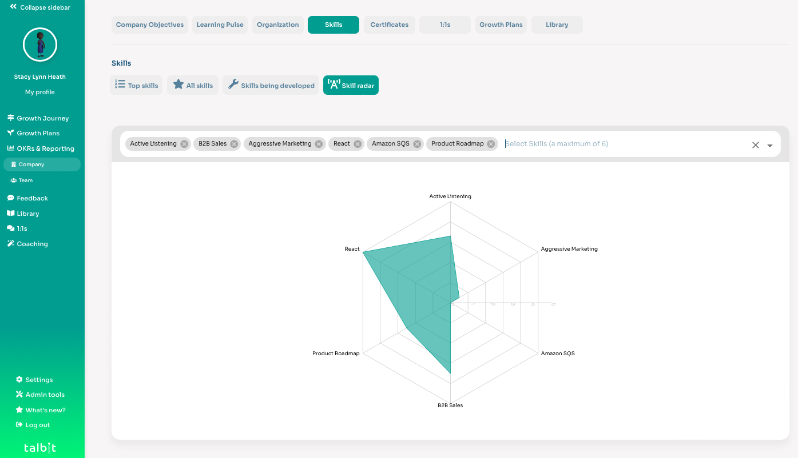Click the React label on radar chart
This screenshot has width=798, height=458.
[352, 249]
